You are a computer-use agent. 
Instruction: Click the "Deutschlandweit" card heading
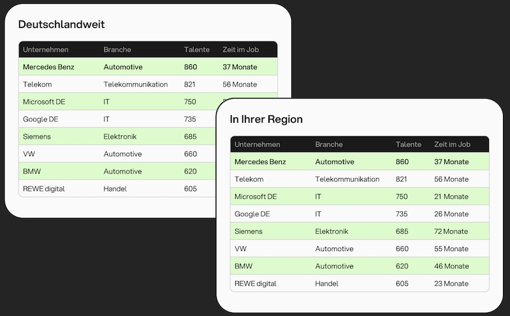pos(61,25)
